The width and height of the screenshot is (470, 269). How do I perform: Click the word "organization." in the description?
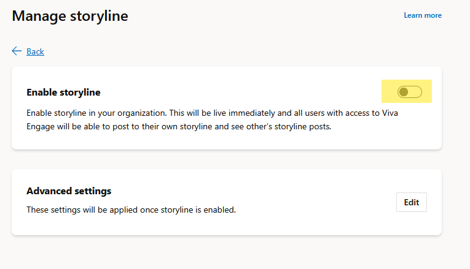[142, 113]
